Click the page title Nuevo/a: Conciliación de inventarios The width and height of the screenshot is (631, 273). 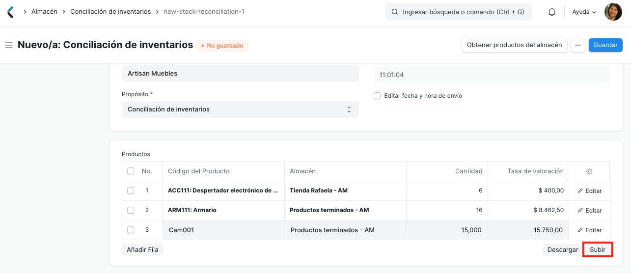[x=106, y=45]
